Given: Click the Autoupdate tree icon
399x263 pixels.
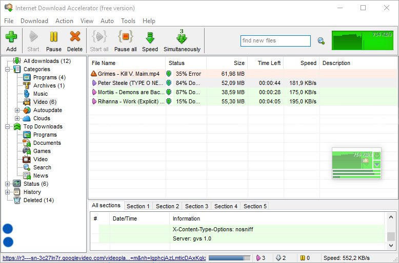Looking at the screenshot, I should click(27, 110).
